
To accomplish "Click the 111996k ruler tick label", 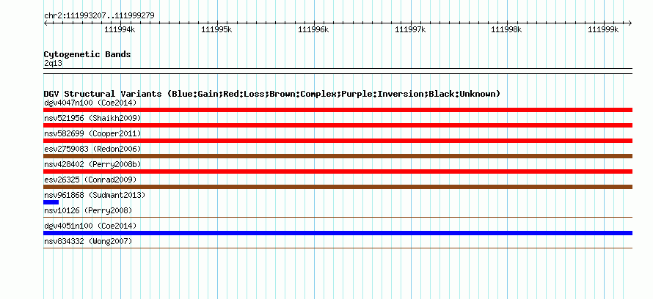I will coord(313,29).
